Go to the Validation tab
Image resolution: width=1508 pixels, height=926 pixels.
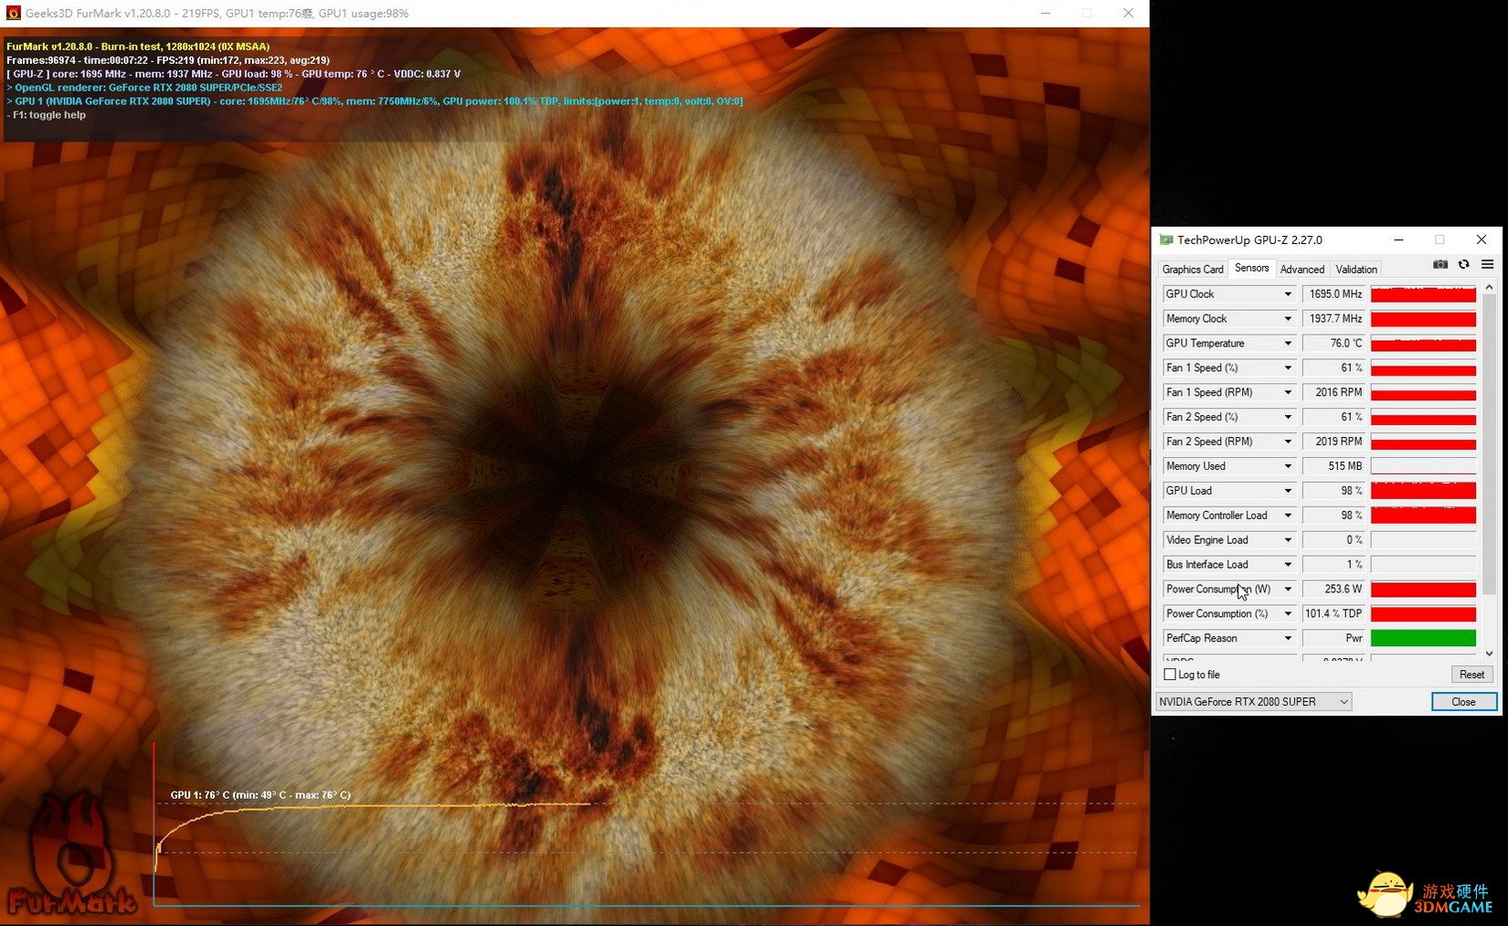coord(1355,270)
